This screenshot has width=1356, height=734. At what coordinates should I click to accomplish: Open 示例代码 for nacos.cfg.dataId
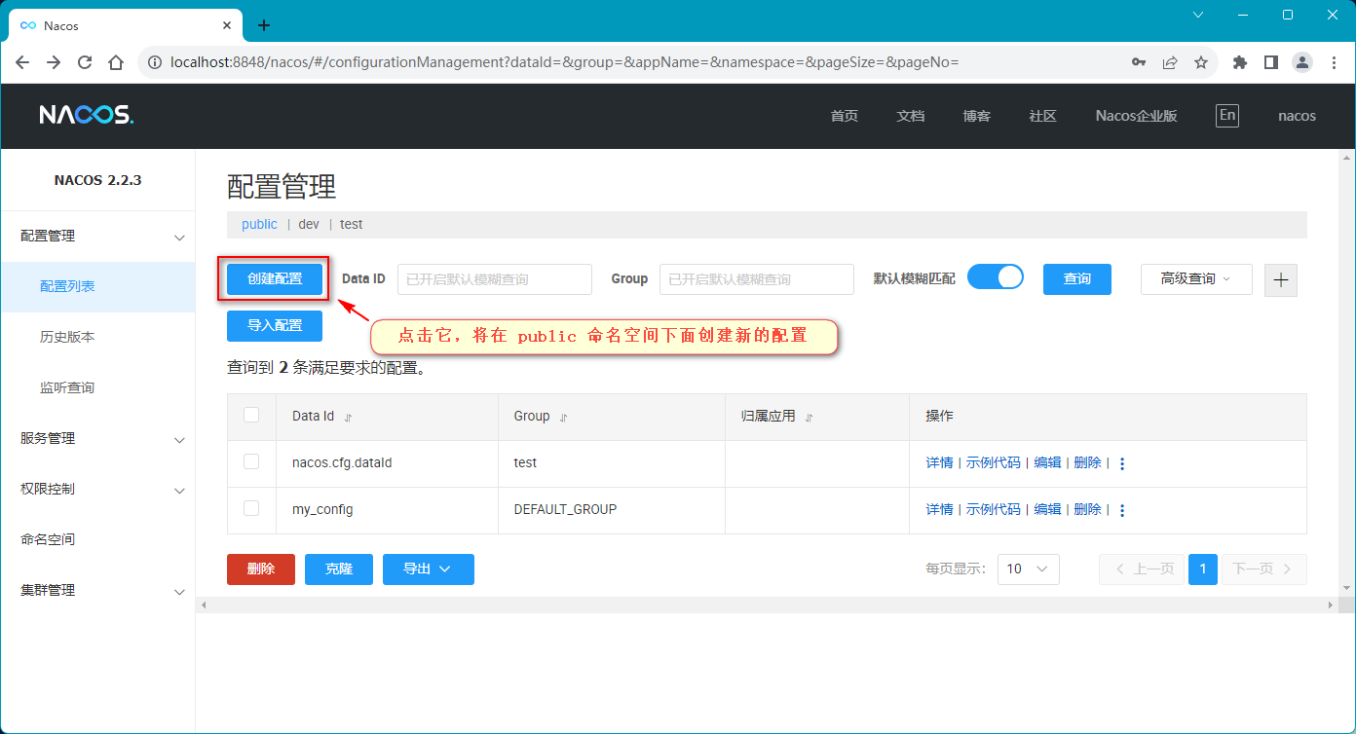[x=994, y=462]
